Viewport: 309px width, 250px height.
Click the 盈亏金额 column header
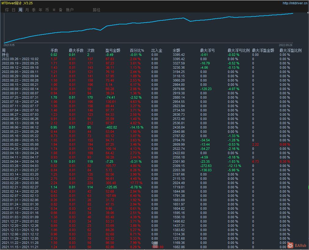tap(113, 50)
